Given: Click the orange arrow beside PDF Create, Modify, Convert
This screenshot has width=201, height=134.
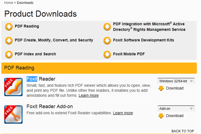Looking at the screenshot, I should coord(9,41).
